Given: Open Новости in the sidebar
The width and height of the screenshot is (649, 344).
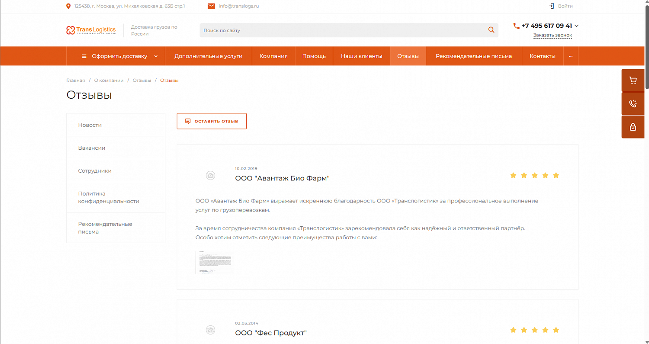Looking at the screenshot, I should (x=116, y=125).
